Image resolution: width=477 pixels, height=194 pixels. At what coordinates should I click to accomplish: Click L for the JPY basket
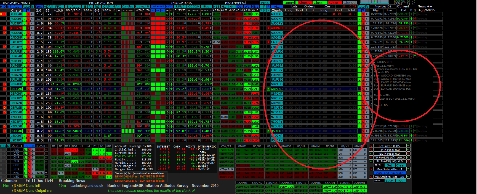point(25,169)
